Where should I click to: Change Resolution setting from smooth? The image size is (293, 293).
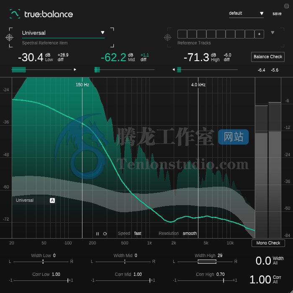point(190,233)
